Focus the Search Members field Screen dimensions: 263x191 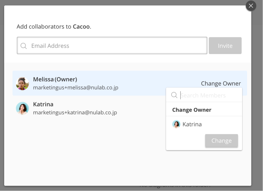tap(204, 95)
